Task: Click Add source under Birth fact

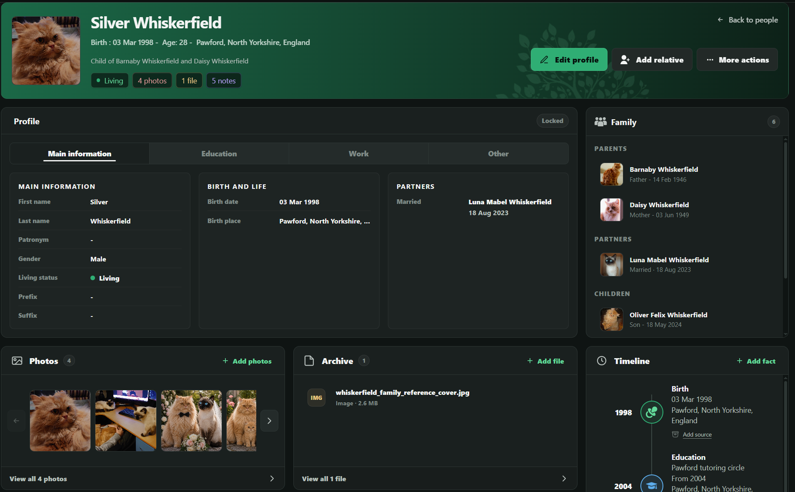Action: coord(697,434)
